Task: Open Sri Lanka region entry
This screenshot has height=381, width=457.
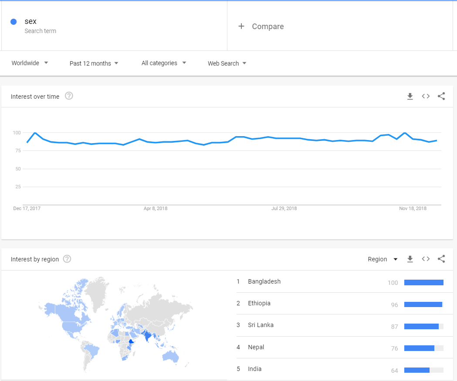Action: (340, 325)
